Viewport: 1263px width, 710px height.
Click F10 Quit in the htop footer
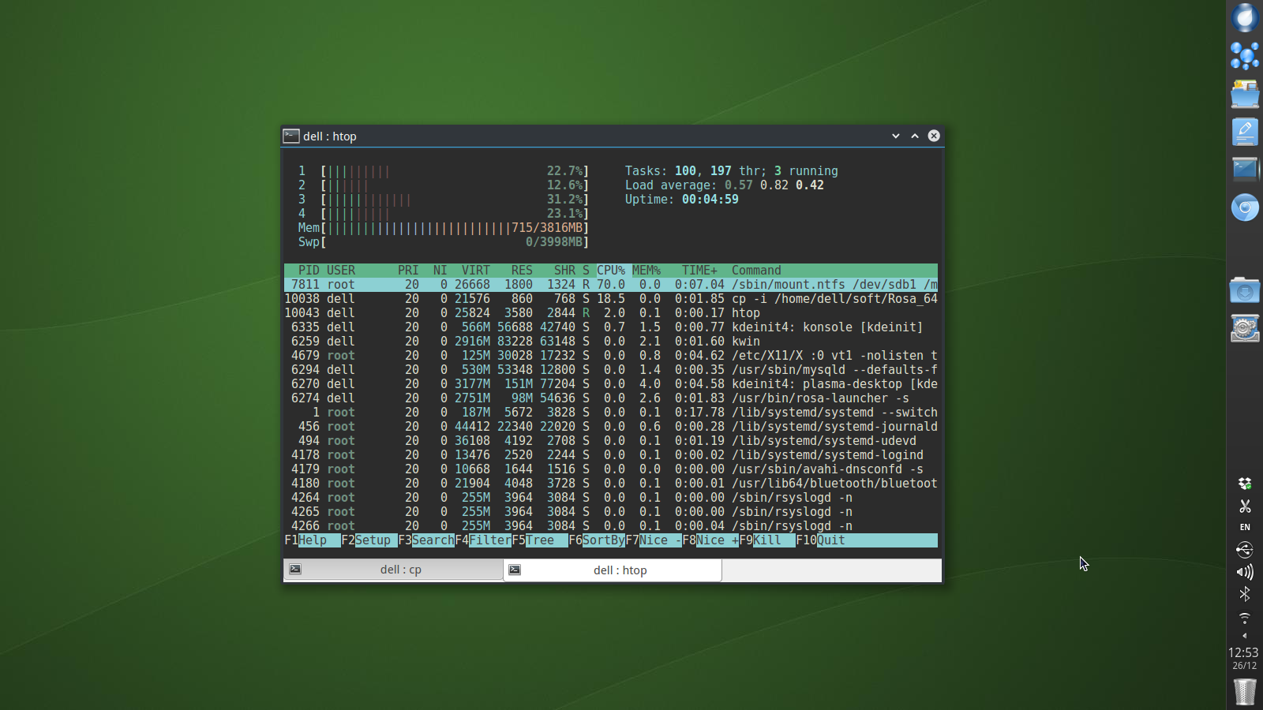(x=821, y=540)
